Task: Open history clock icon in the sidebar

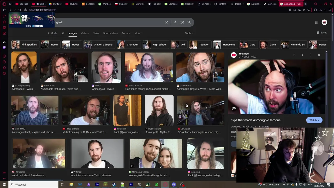Action: pos(4,62)
